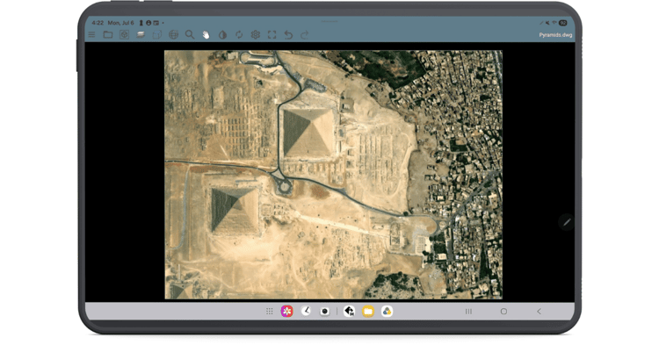Open the clock app in taskbar
The image size is (659, 345).
[307, 311]
